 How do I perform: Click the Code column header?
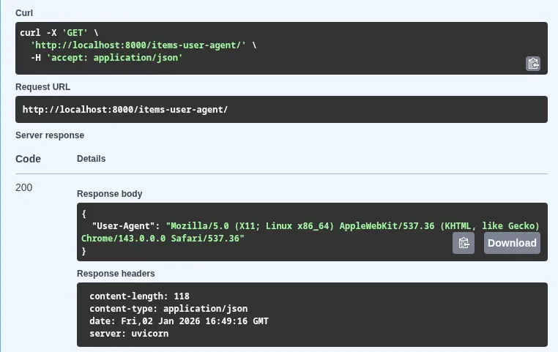point(28,159)
